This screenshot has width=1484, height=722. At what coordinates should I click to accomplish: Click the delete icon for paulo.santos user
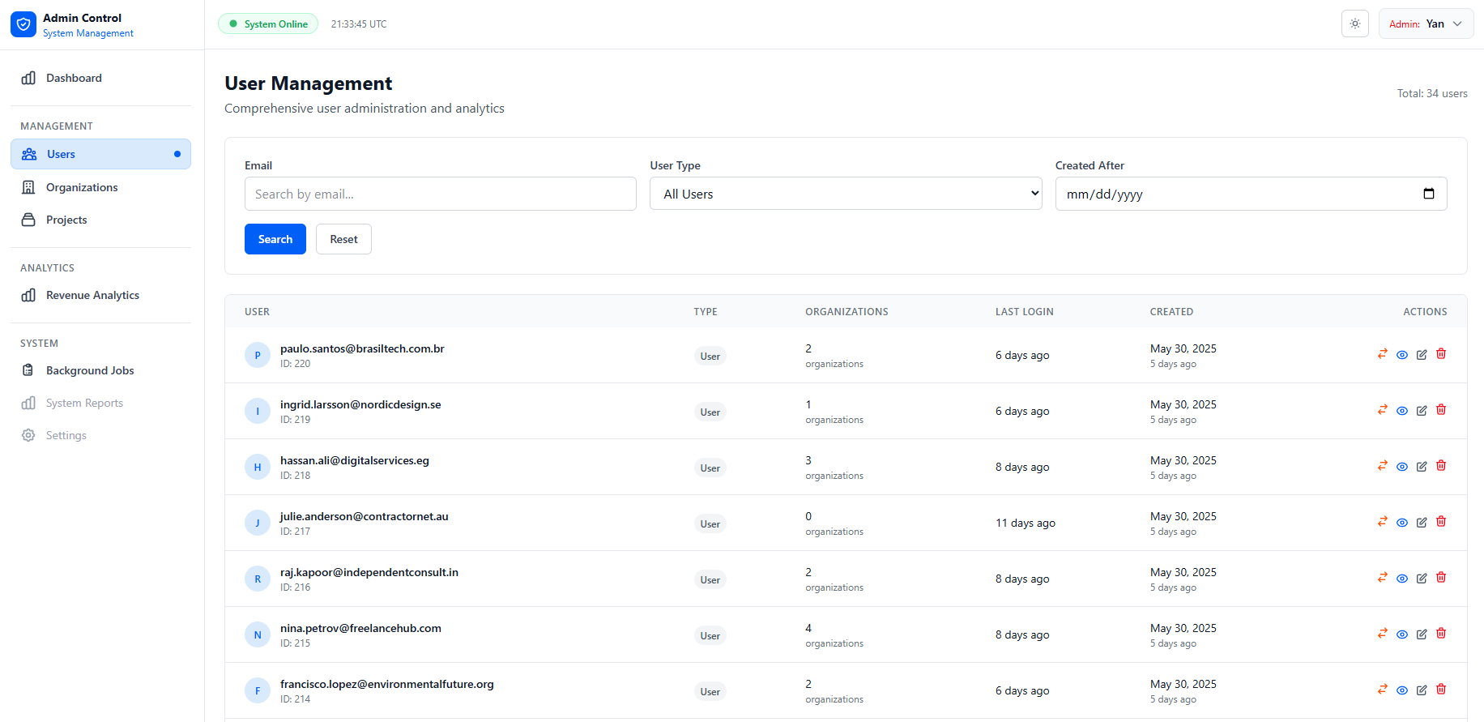[1441, 354]
